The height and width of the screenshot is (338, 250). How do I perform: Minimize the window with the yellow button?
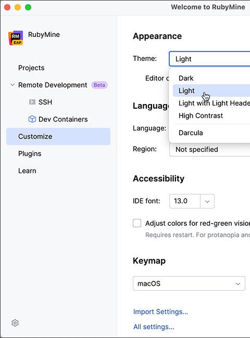pos(18,7)
